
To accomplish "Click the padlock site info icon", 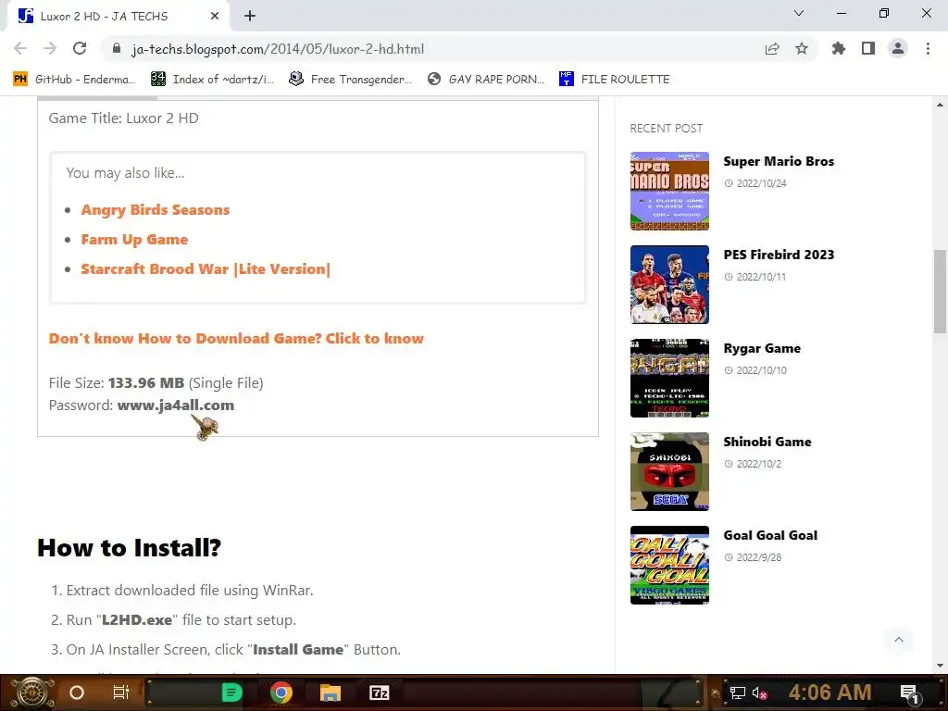I will click(x=117, y=49).
